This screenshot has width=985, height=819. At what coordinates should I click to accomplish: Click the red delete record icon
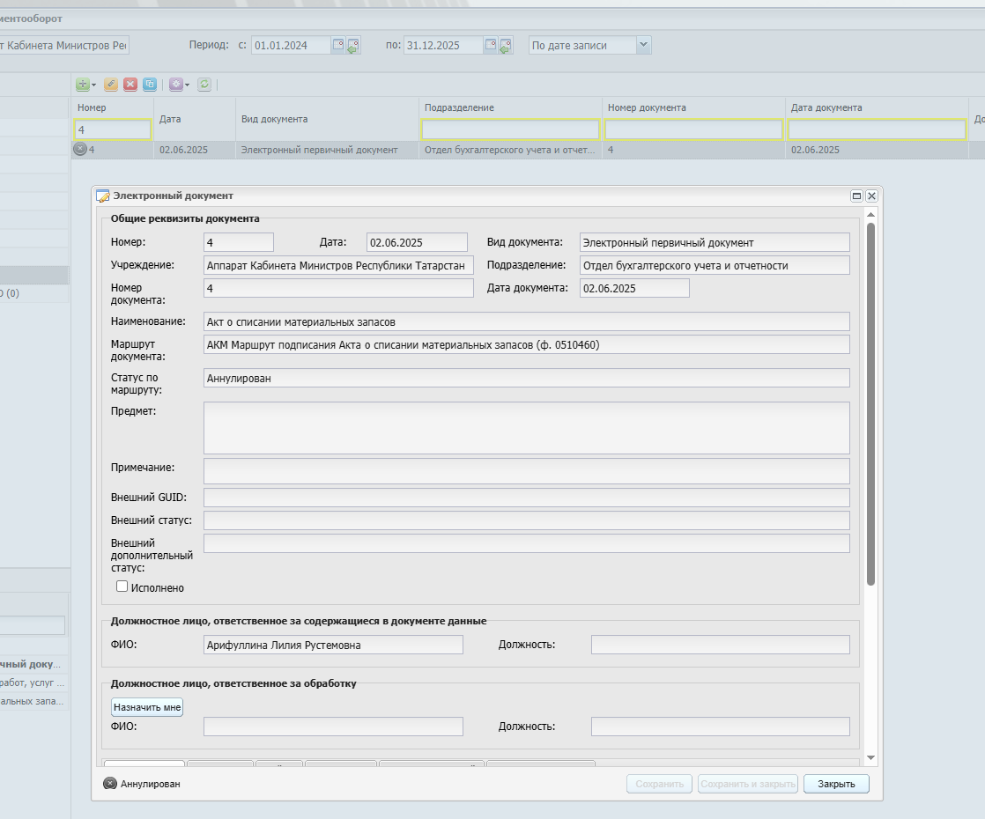point(130,85)
